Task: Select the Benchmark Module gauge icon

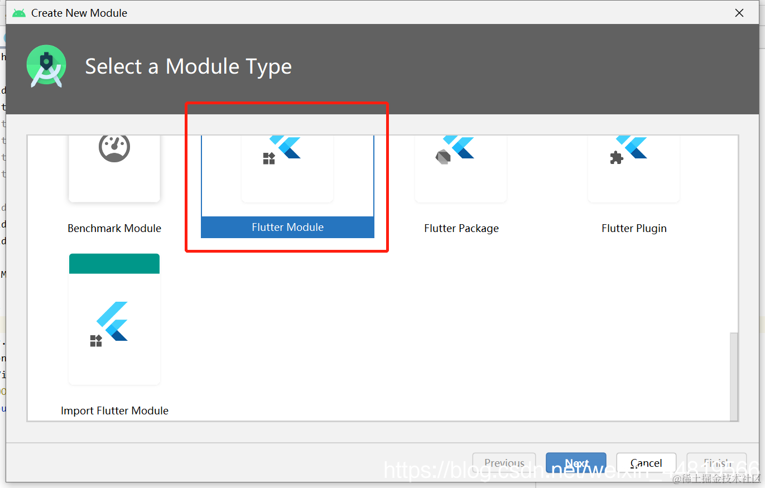Action: [114, 148]
